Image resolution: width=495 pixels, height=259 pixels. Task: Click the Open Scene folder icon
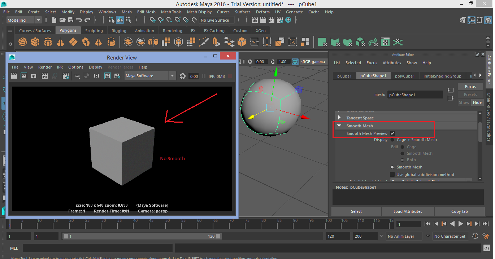click(62, 20)
